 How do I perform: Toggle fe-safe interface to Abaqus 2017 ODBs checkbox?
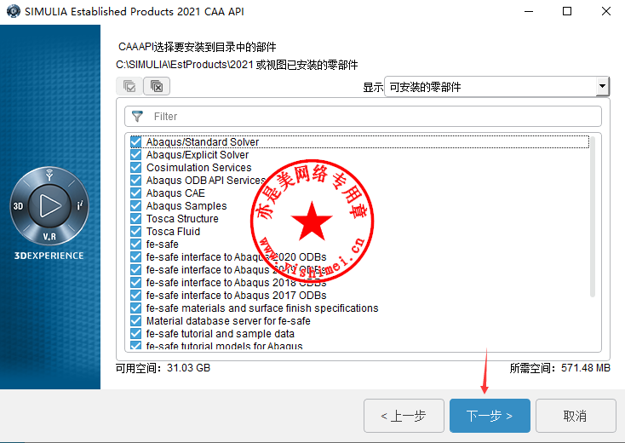pyautogui.click(x=136, y=295)
